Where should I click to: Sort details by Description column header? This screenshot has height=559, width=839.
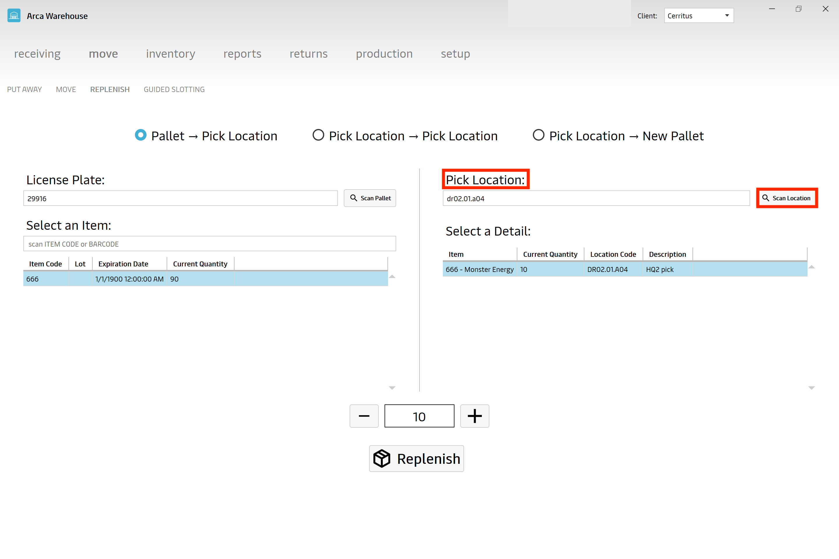coord(667,254)
